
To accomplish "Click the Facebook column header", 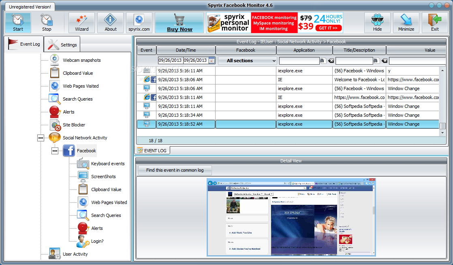I will click(246, 50).
